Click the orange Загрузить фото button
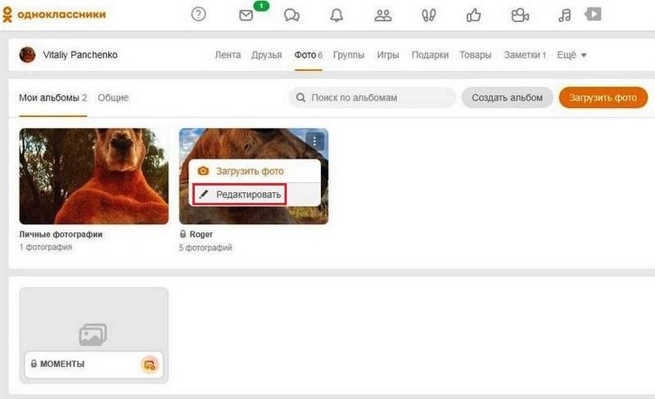 tap(603, 97)
